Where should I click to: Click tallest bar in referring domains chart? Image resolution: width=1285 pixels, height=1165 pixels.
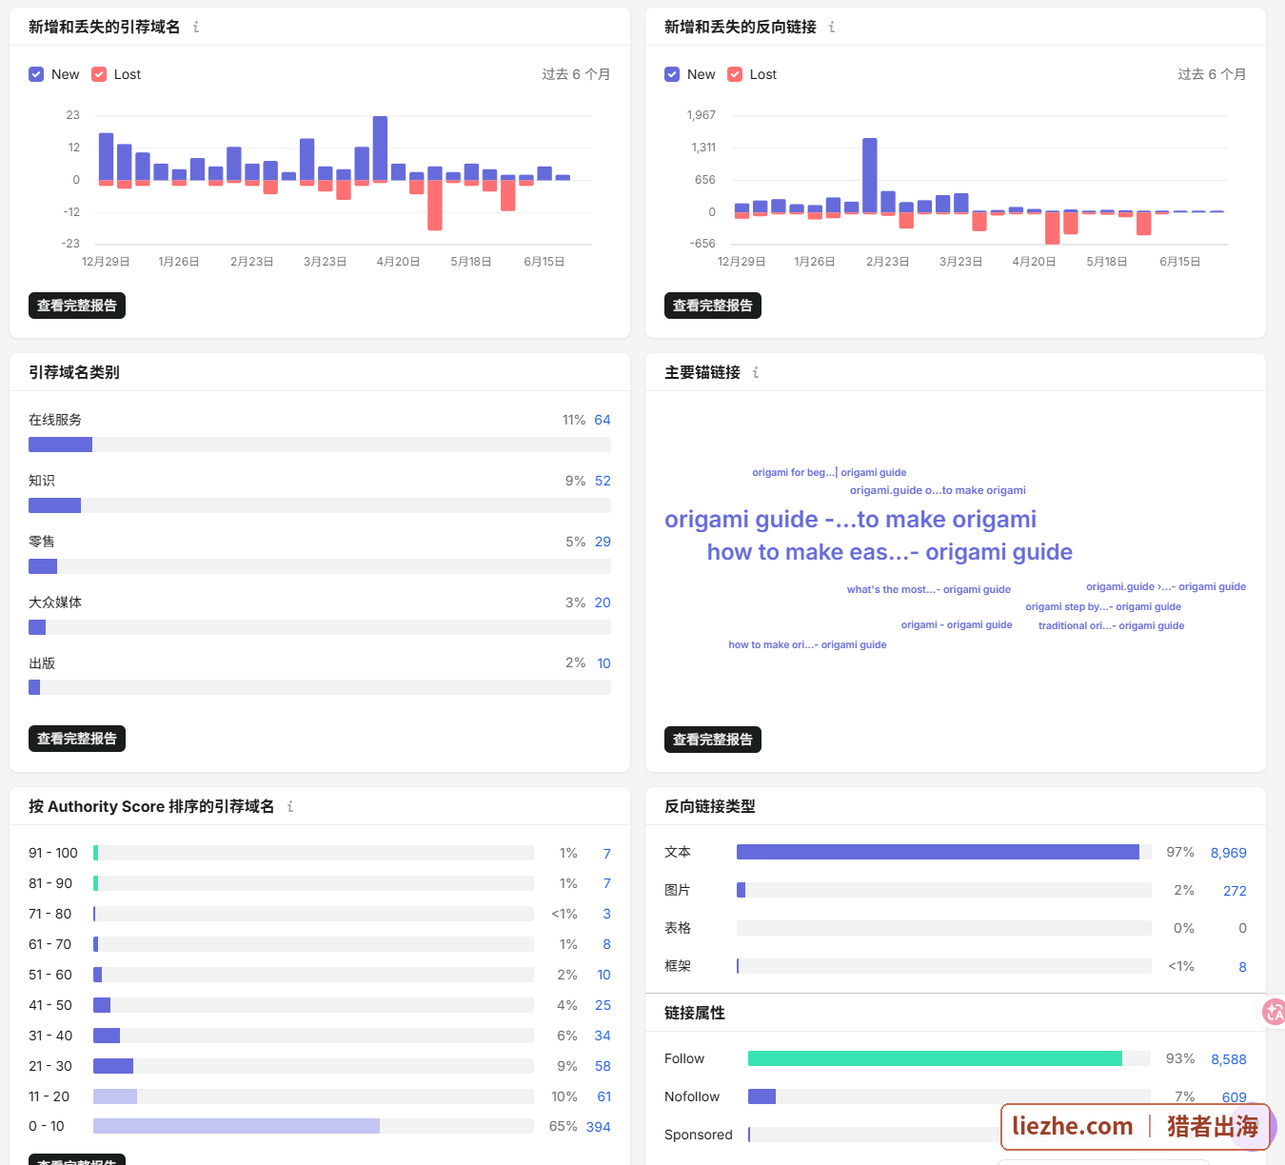(380, 148)
